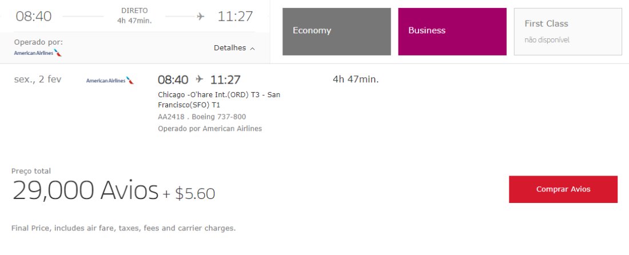The image size is (629, 255).
Task: Click the Operado por American Airlines detail text
Action: coord(210,129)
